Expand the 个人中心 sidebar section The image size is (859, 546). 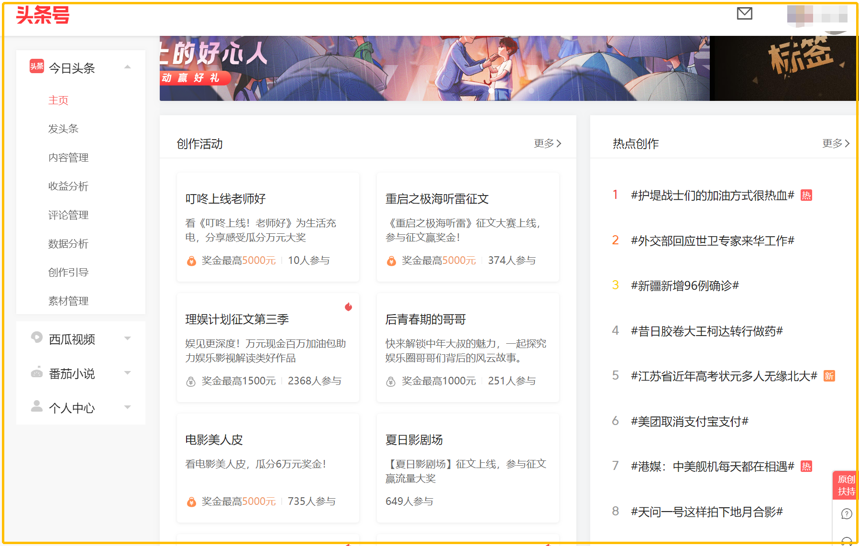point(128,407)
